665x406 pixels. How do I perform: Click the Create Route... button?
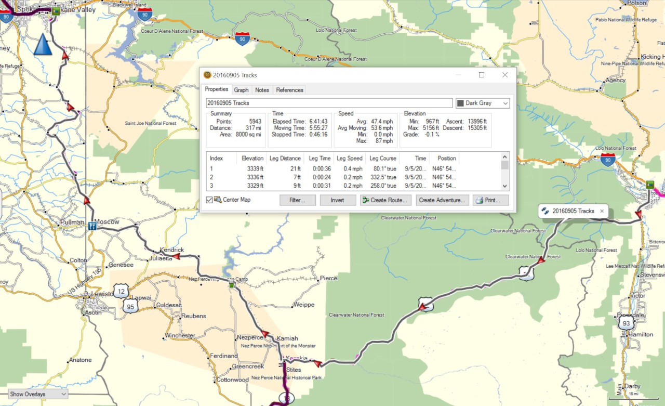386,200
